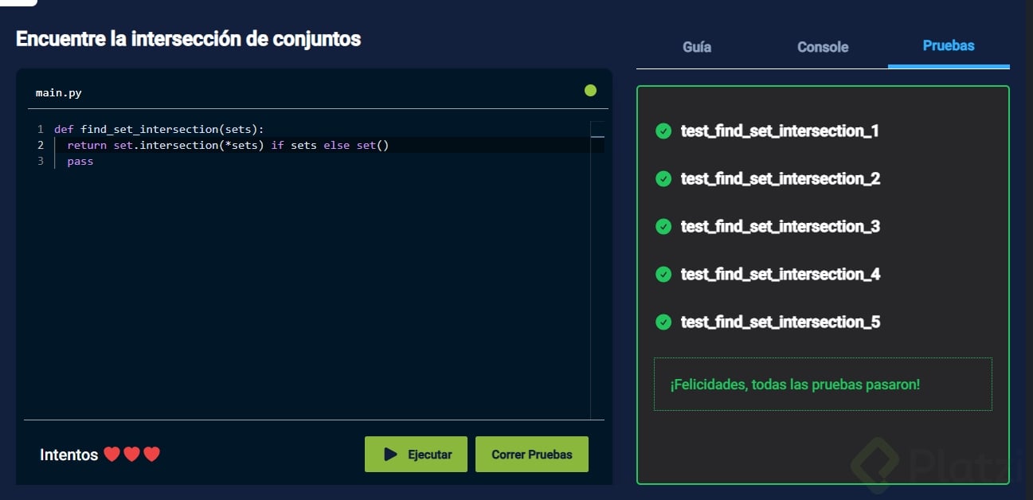
Task: Click the middle Intentos heart icon
Action: click(x=131, y=455)
